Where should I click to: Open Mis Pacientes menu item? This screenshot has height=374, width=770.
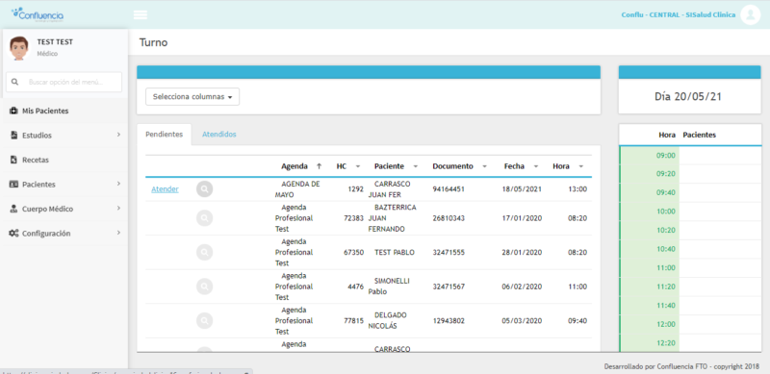tap(64, 111)
